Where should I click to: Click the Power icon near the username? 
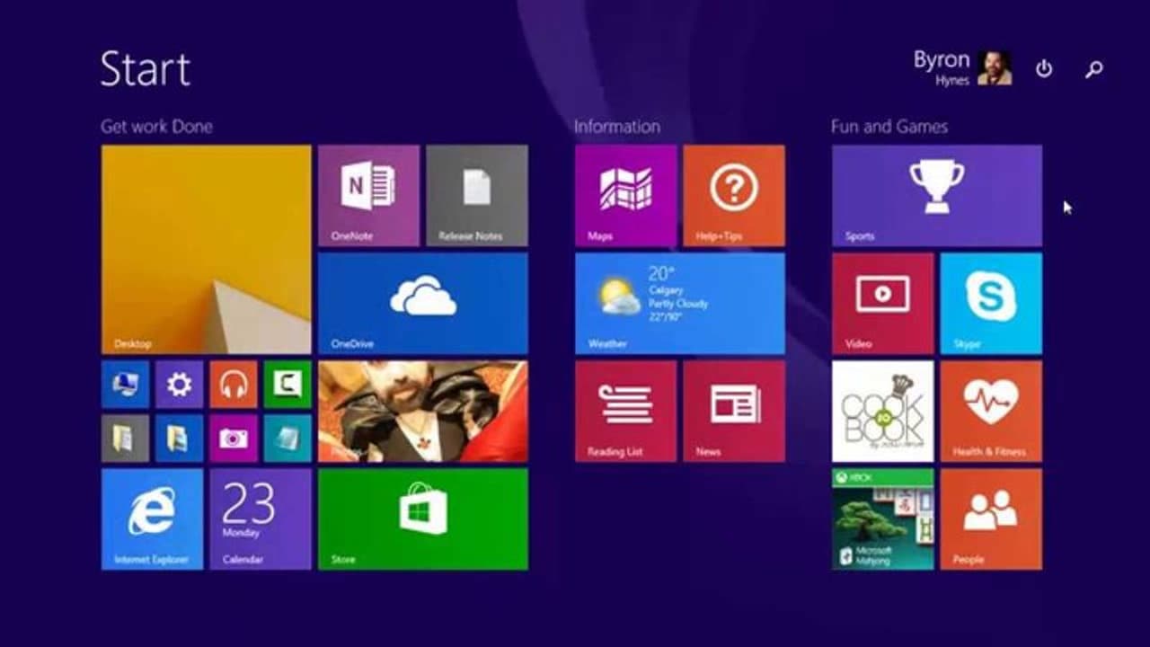(1044, 68)
